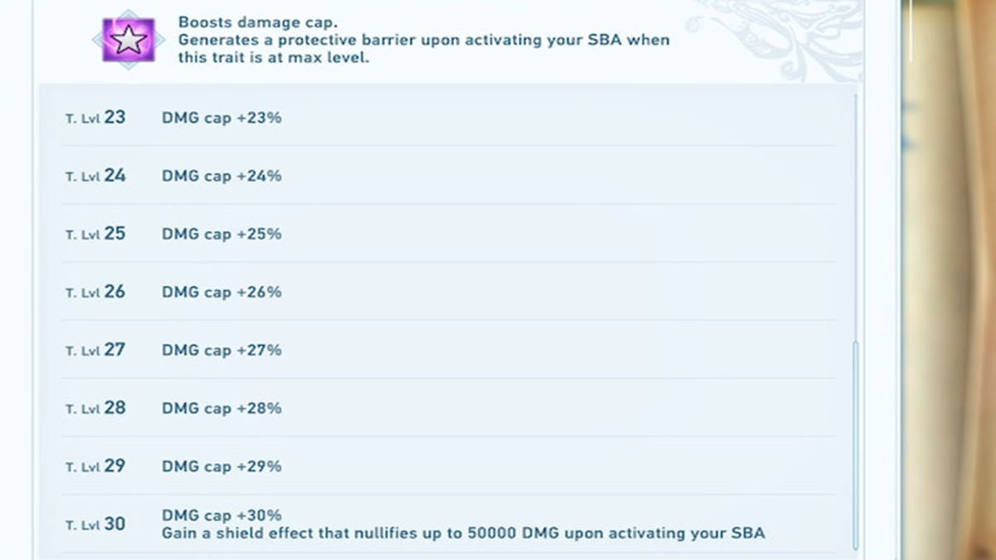Viewport: 996px width, 560px height.
Task: Click the DMG cap +24% text
Action: pyautogui.click(x=222, y=176)
